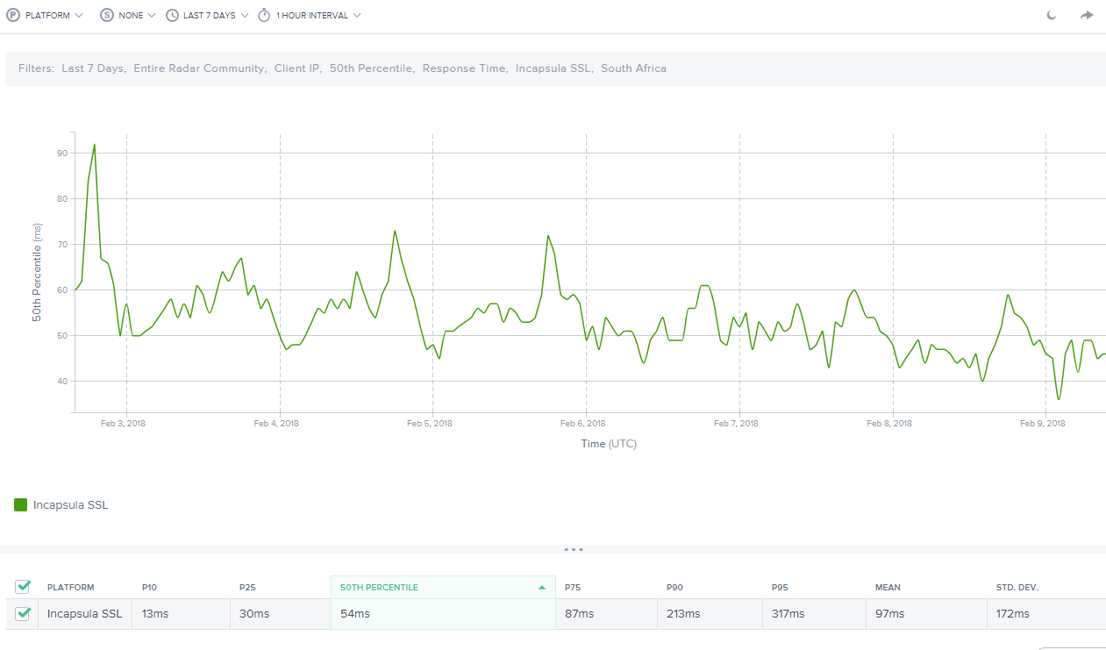The width and height of the screenshot is (1106, 650).
Task: Click the Feb 9, 2018 x-axis label
Action: point(1043,424)
